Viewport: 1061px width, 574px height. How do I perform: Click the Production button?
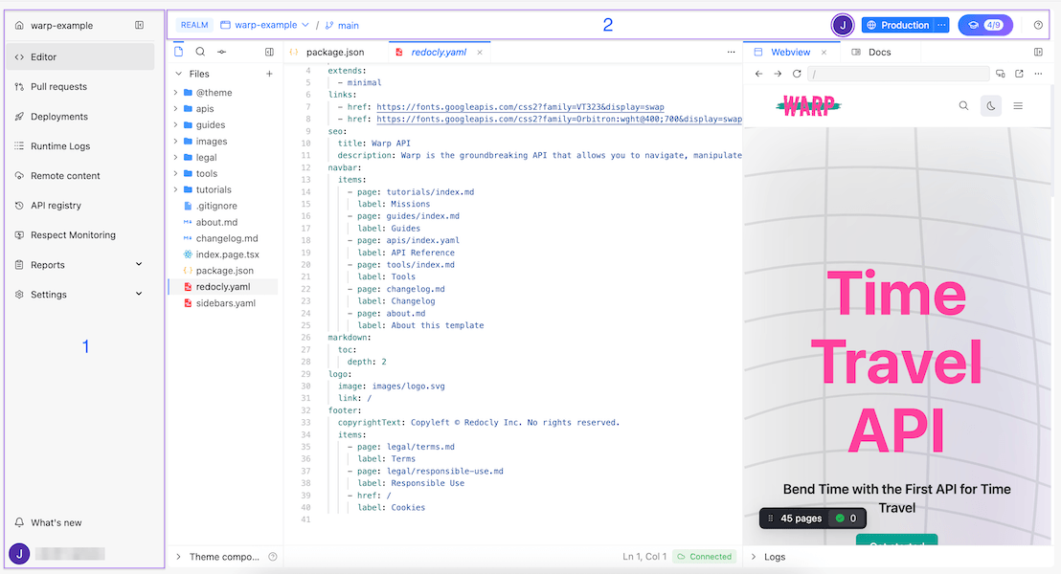tap(897, 25)
